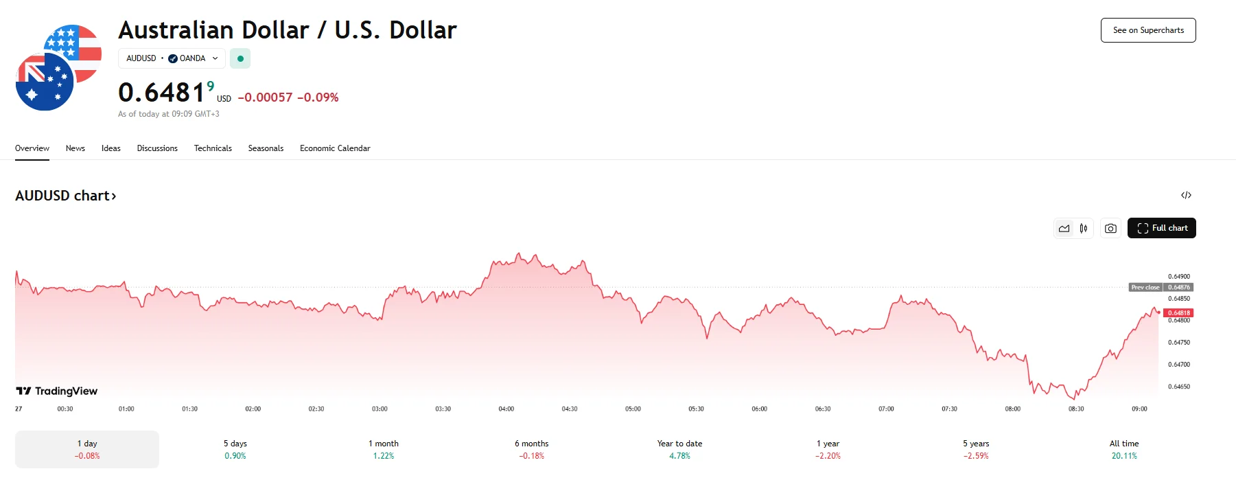Select the All time range
The image size is (1236, 480).
pos(1124,449)
